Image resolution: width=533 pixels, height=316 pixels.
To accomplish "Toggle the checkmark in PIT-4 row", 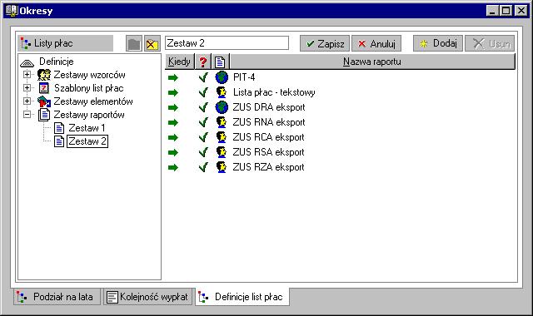I will 203,77.
